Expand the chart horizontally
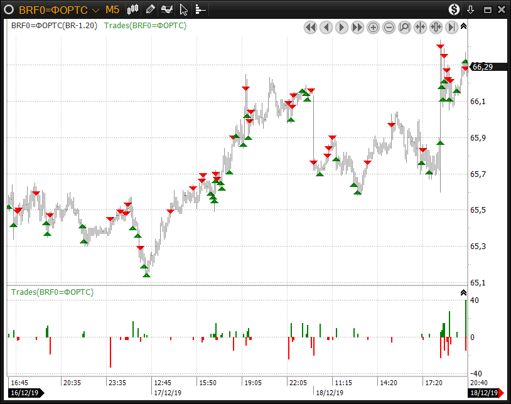Screen dimensions: 511x404 tap(436, 27)
